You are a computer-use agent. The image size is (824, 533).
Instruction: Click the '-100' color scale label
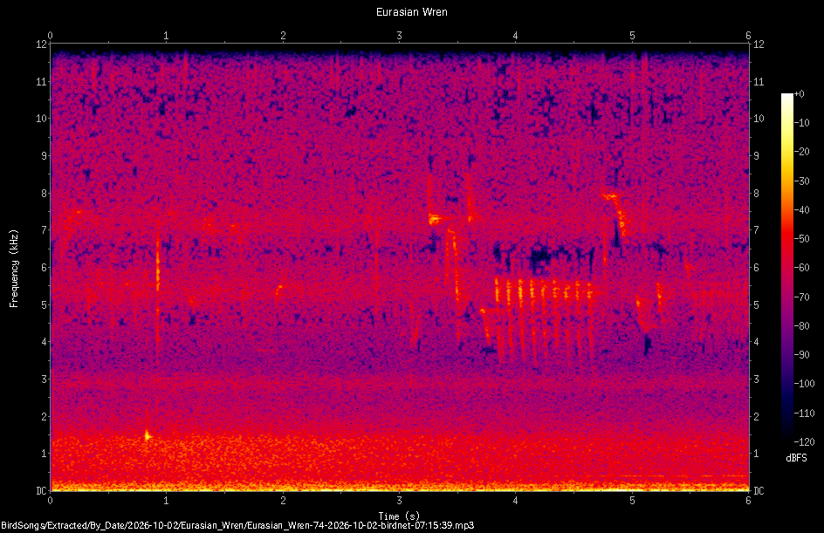coord(804,384)
